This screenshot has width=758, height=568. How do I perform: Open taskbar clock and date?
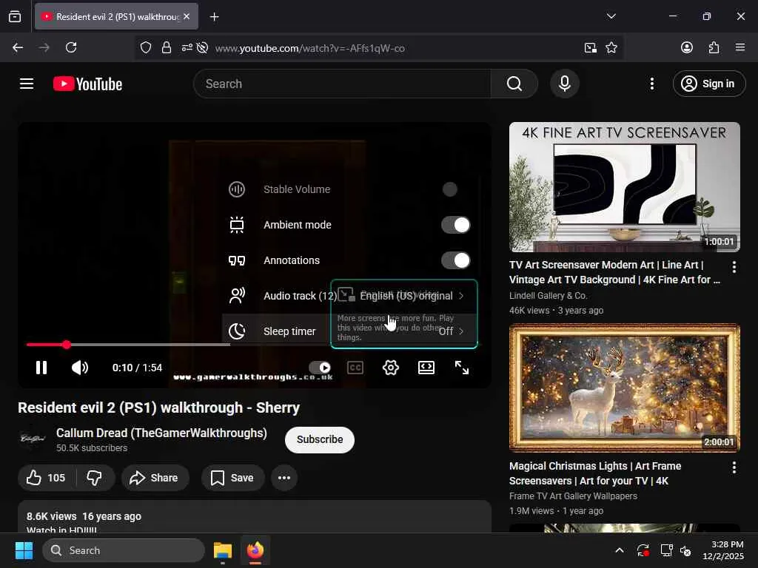(723, 550)
